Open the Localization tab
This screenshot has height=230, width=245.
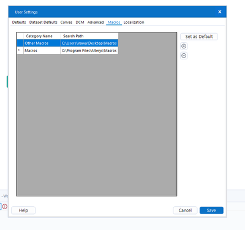tap(134, 22)
